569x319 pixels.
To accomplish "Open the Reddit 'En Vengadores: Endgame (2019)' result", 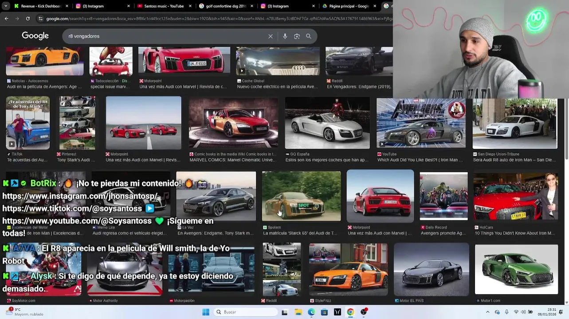I will (359, 61).
